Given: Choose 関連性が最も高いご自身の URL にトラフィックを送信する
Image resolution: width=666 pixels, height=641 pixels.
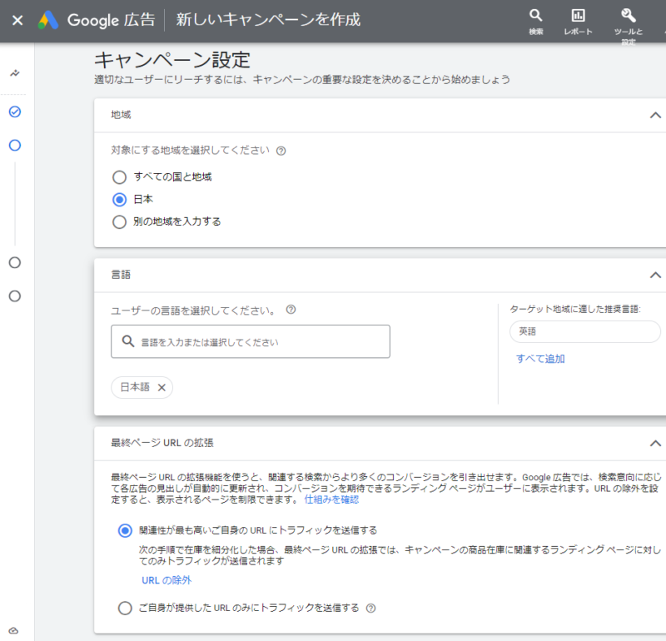Looking at the screenshot, I should pos(125,530).
